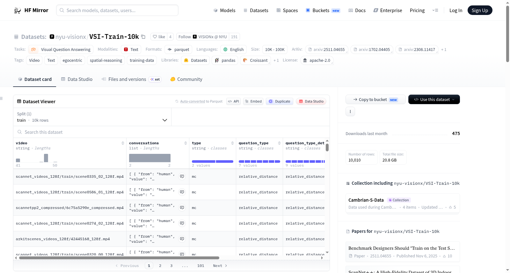The width and height of the screenshot is (510, 273).
Task: Switch to the Data Studio tab
Action: pyautogui.click(x=76, y=79)
